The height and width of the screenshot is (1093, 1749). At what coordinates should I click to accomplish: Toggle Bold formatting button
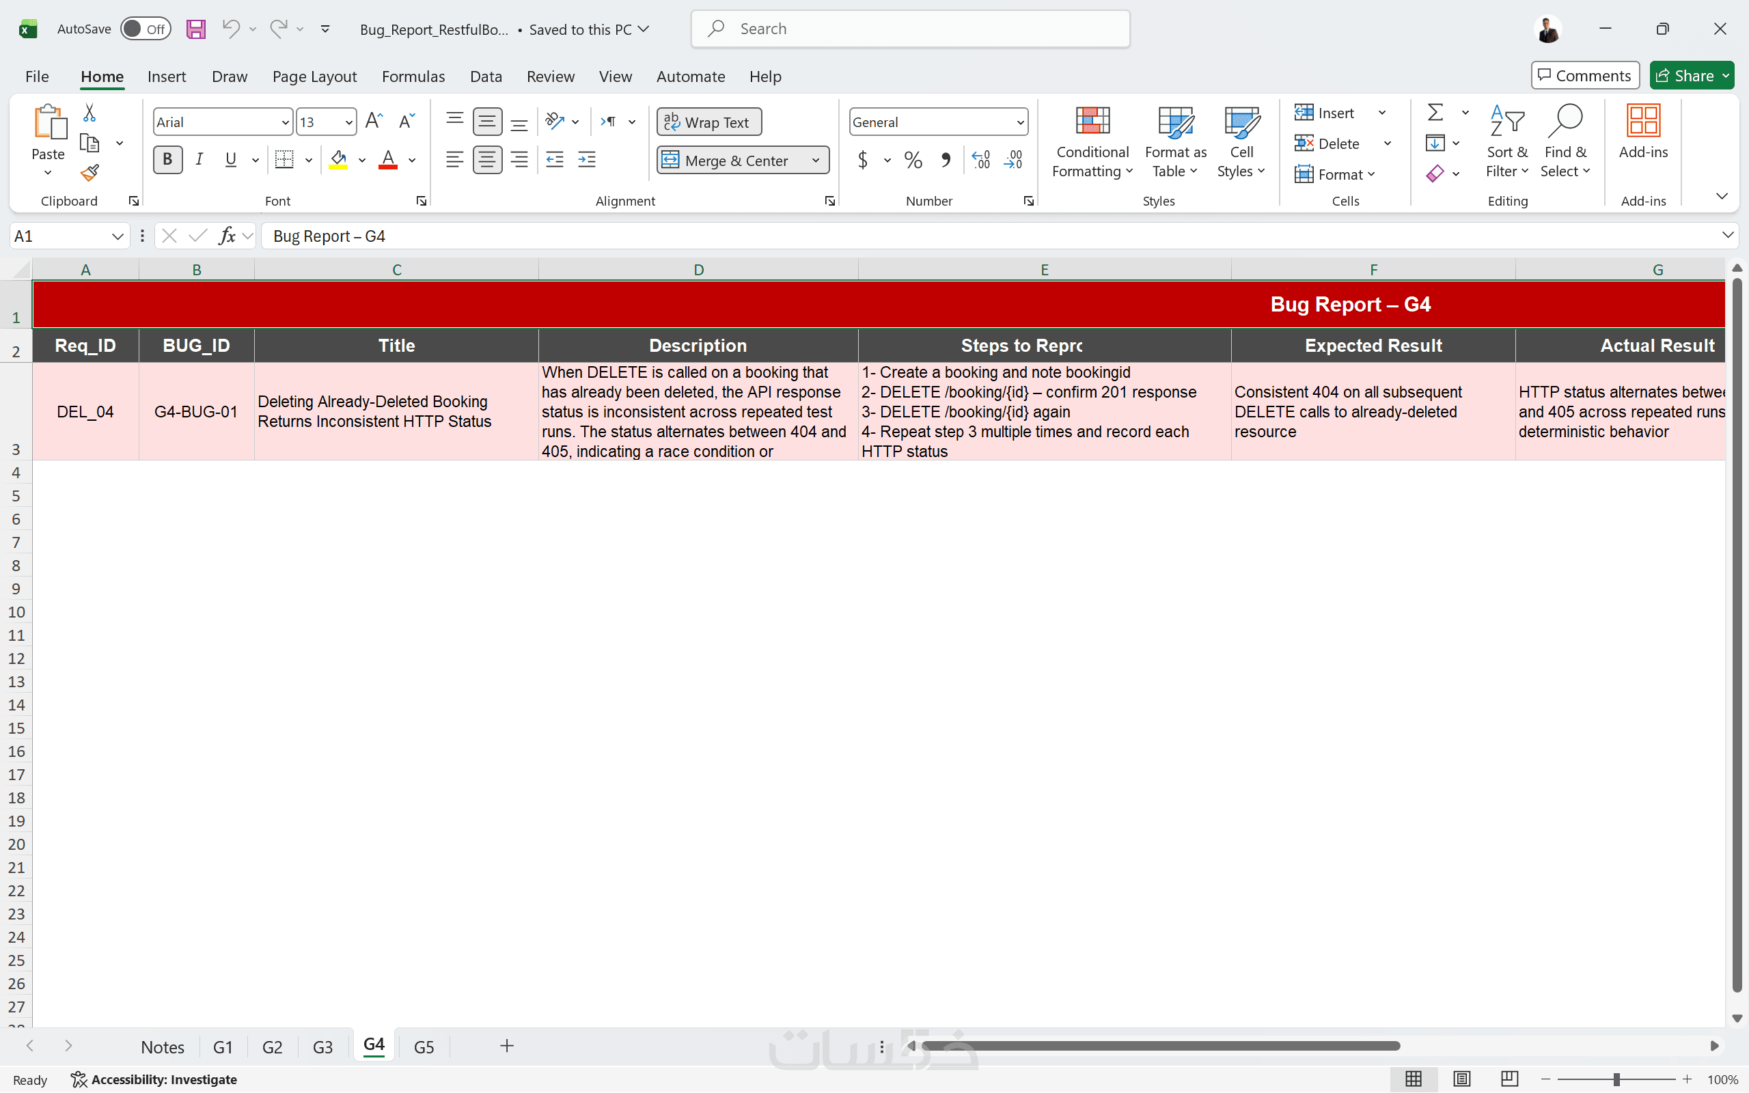(167, 160)
